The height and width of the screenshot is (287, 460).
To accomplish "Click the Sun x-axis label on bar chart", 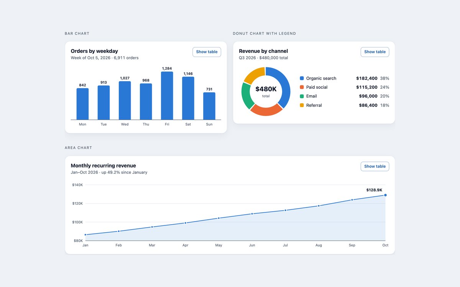I will (x=209, y=124).
